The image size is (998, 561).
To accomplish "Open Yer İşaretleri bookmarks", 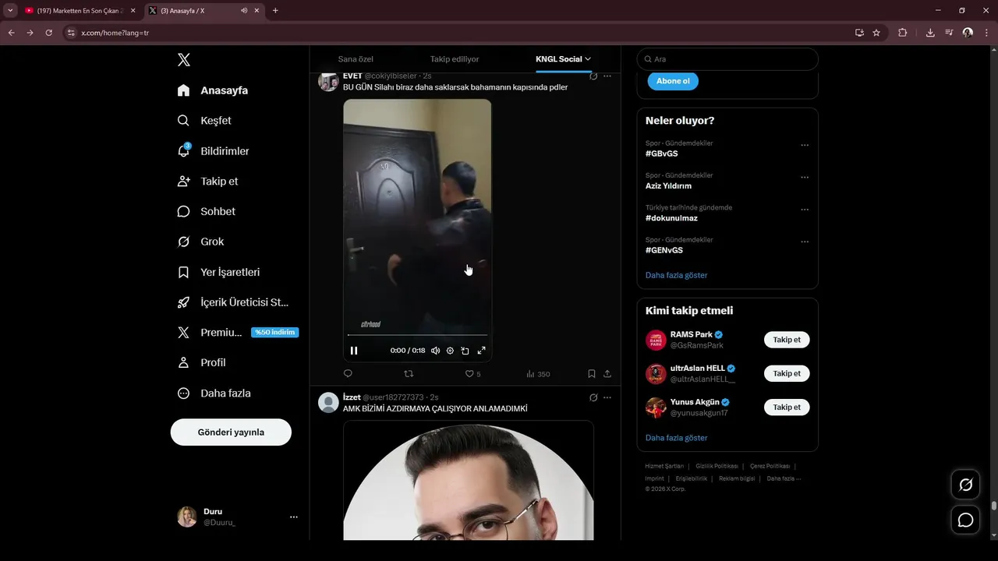I will pos(218,272).
